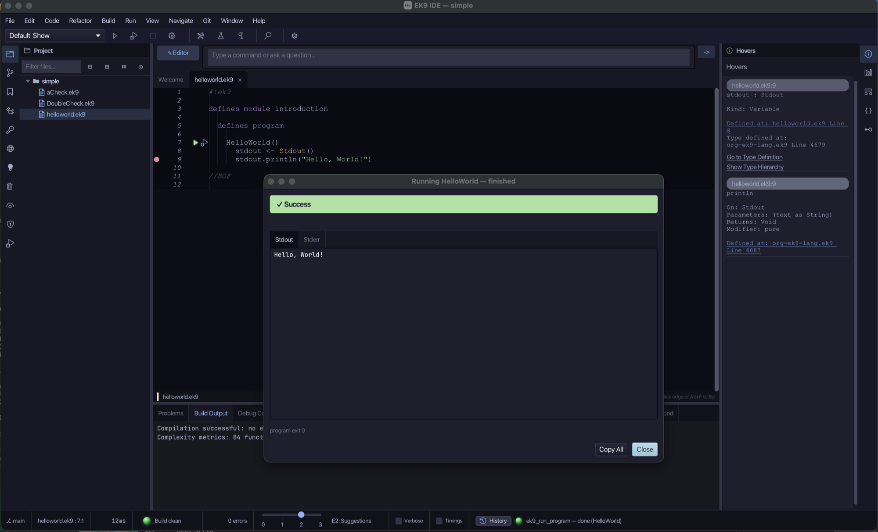878x532 pixels.
Task: Click the curly braces icon in right sidebar
Action: tap(868, 111)
